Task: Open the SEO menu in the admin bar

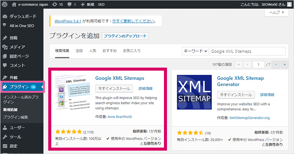Action: [101, 5]
